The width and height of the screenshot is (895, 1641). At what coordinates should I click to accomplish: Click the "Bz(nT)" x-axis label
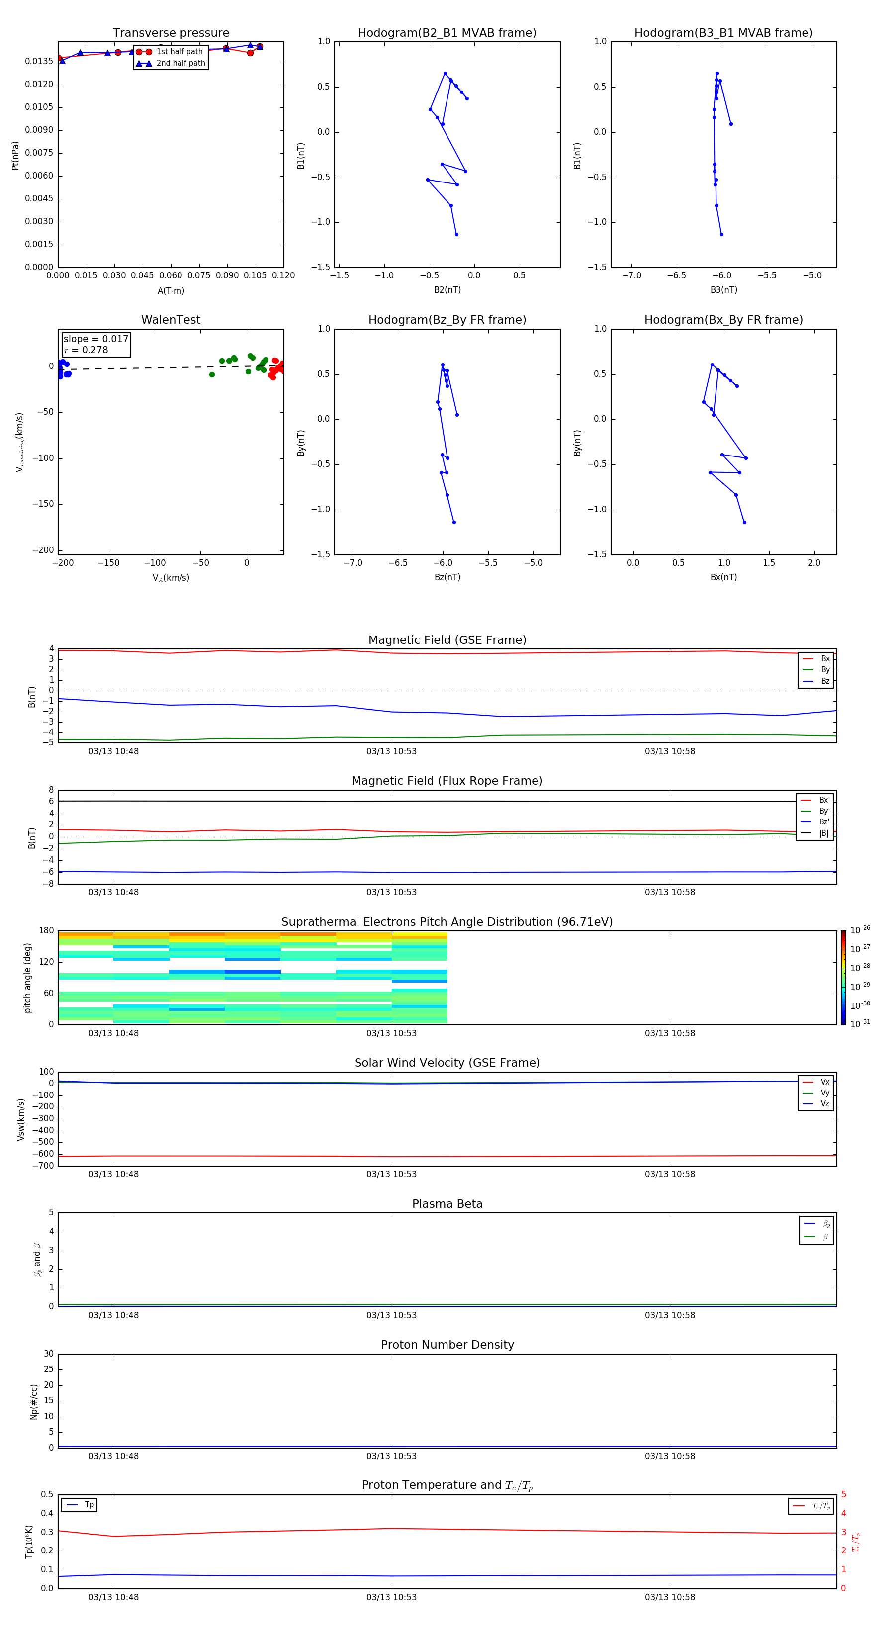pos(447,577)
